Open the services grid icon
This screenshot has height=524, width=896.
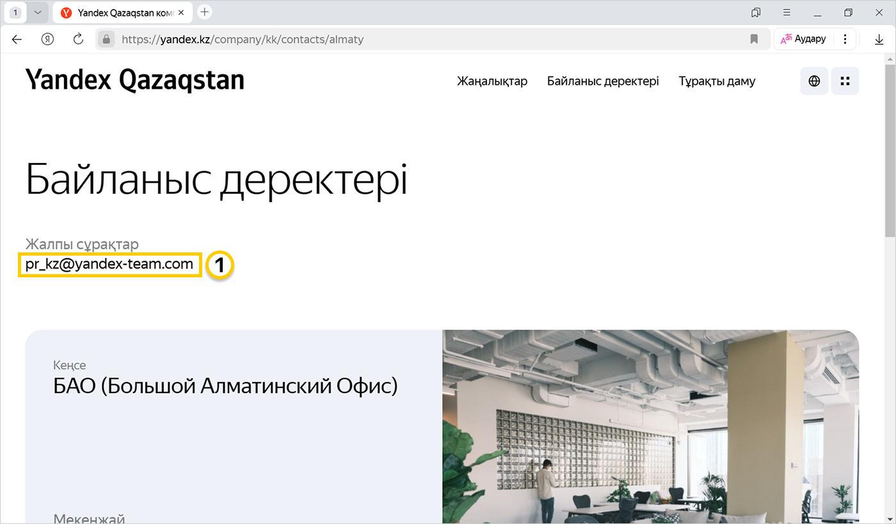[845, 81]
